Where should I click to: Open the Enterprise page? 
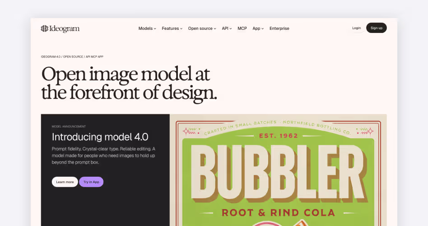pos(279,28)
